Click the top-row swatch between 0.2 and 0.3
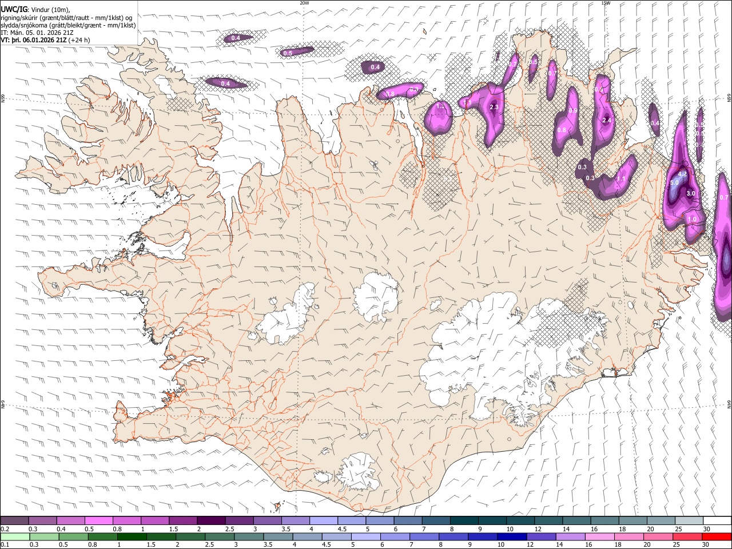 (x=15, y=520)
